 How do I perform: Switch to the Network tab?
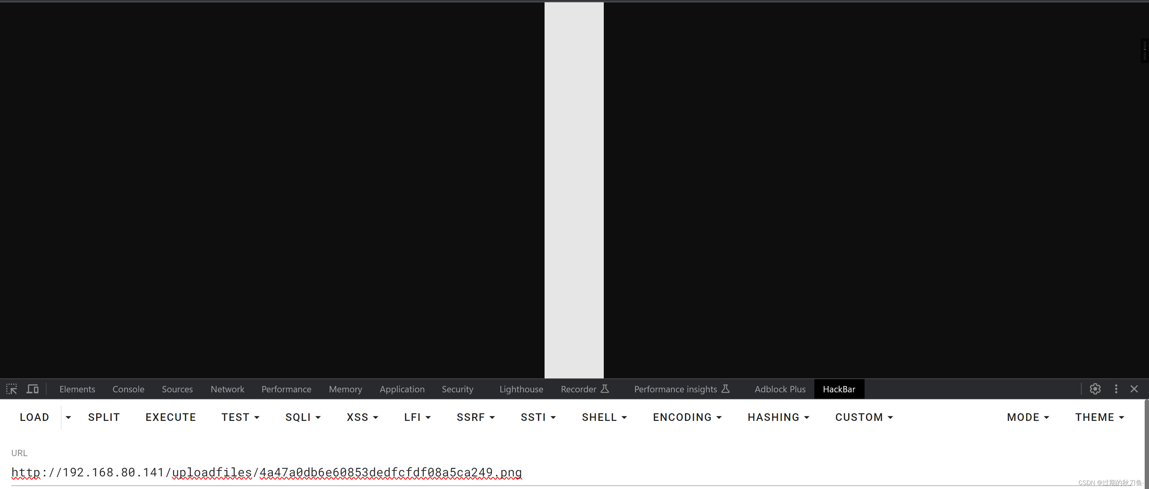point(227,389)
